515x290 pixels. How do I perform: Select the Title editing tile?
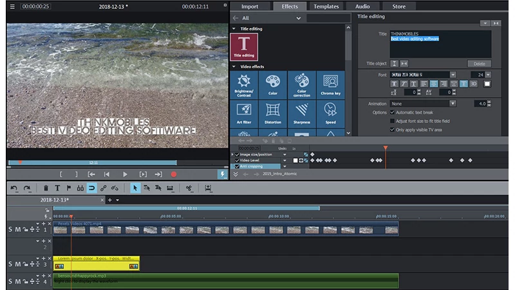(244, 47)
